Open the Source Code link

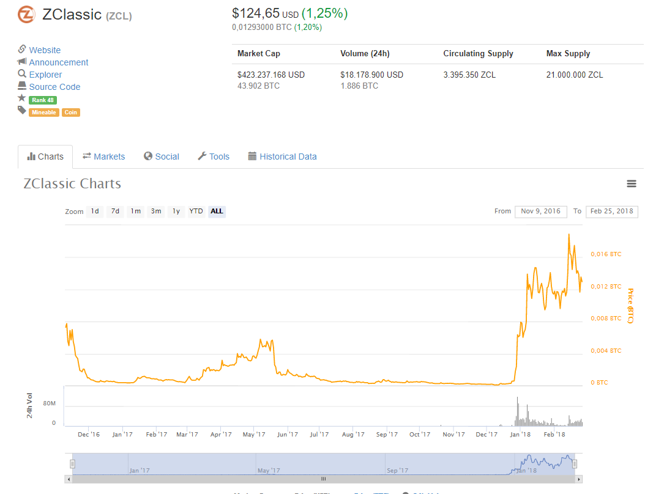(54, 87)
